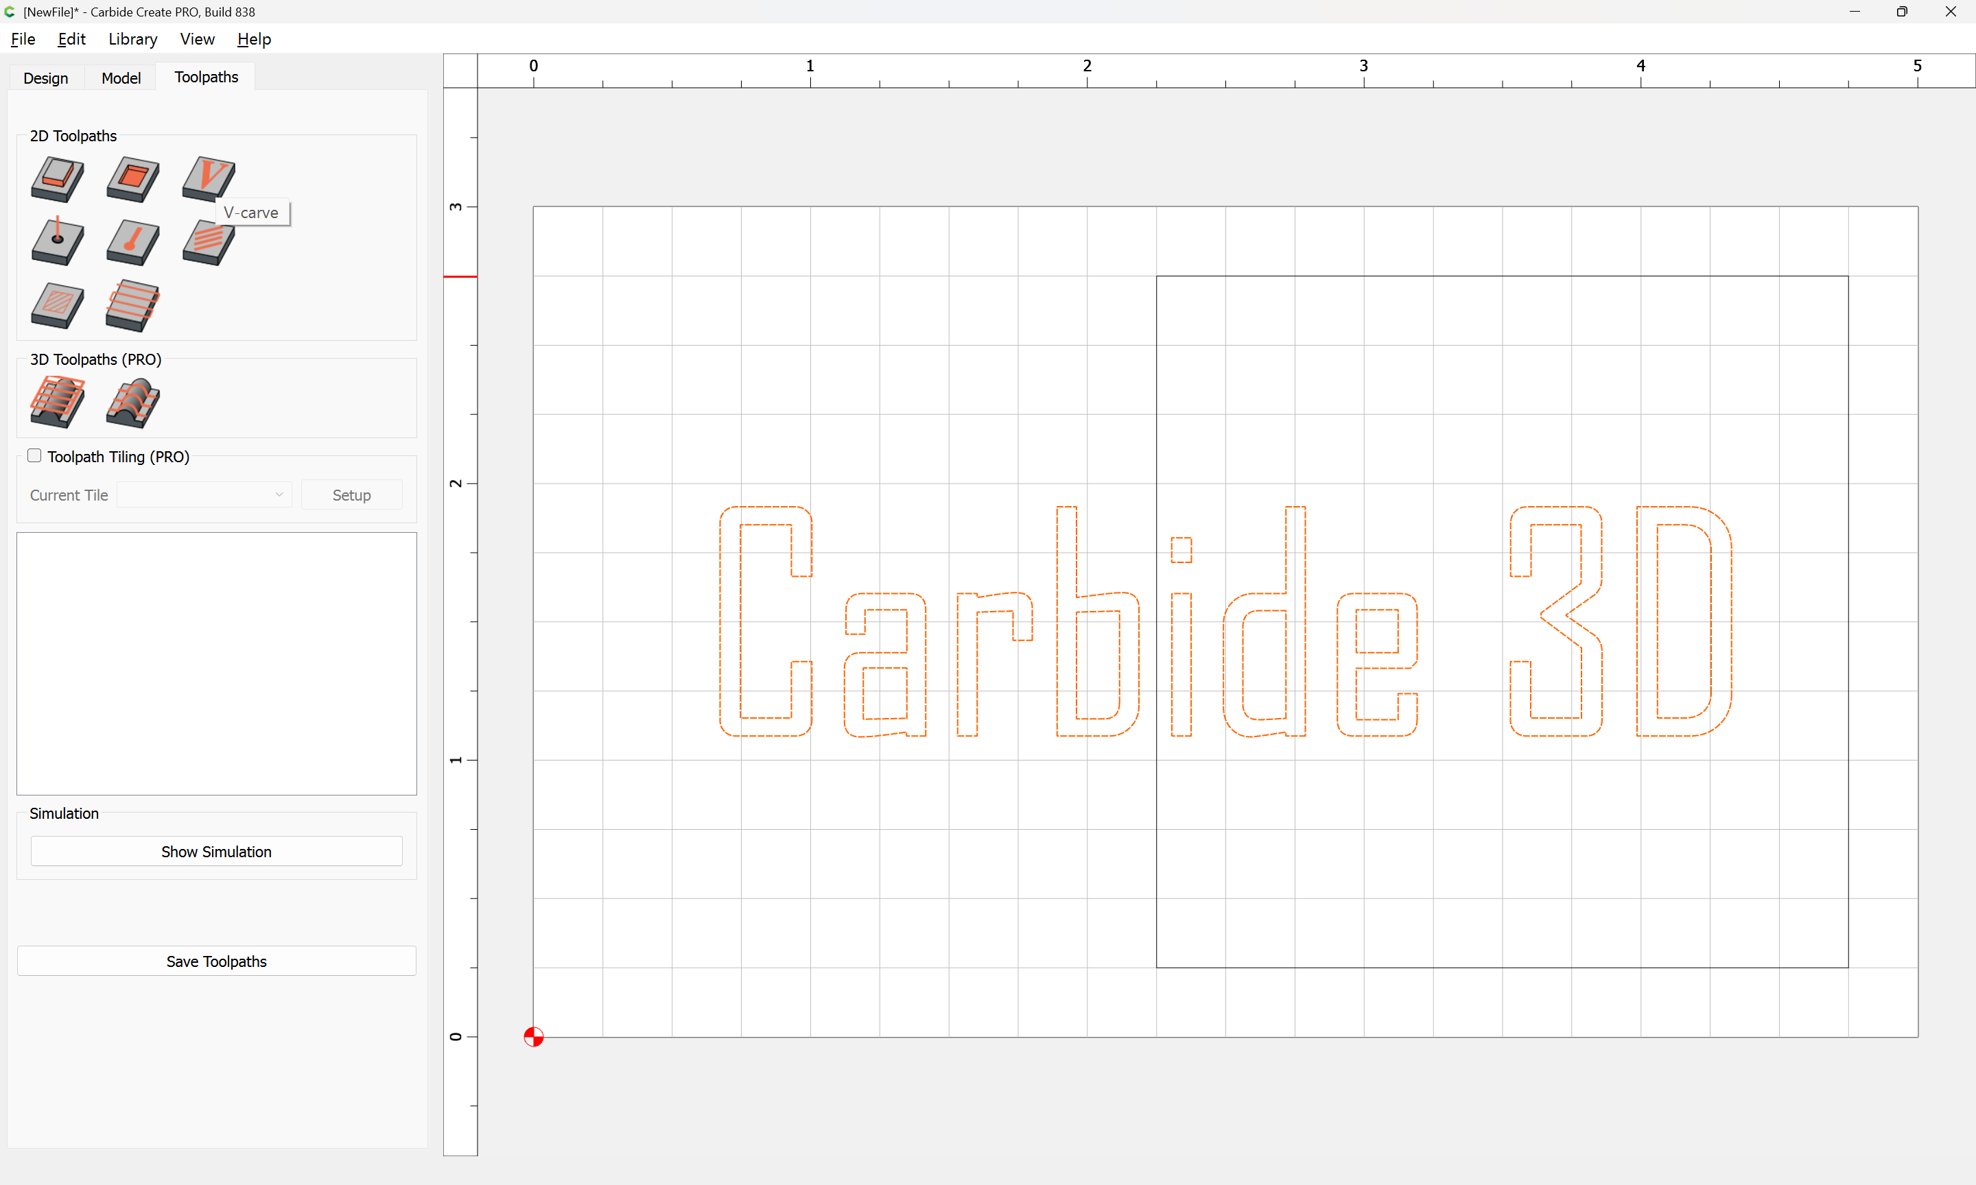Open the Current Tile dropdown
The width and height of the screenshot is (1976, 1185).
point(204,495)
